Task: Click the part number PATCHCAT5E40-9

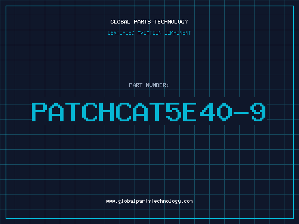Action: (148, 112)
